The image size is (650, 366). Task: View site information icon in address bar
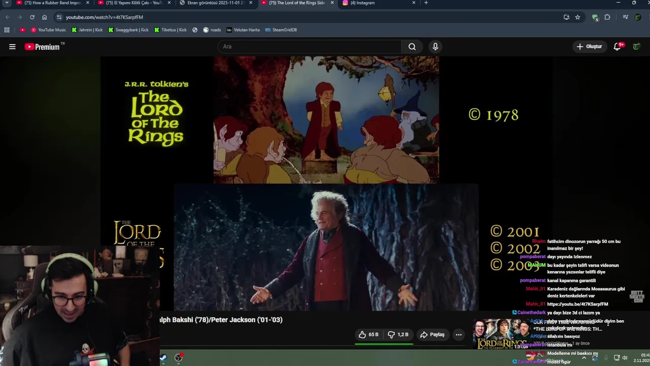59,17
